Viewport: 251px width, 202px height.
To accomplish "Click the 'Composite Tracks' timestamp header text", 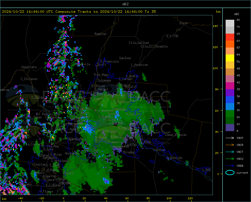I will tap(79, 12).
